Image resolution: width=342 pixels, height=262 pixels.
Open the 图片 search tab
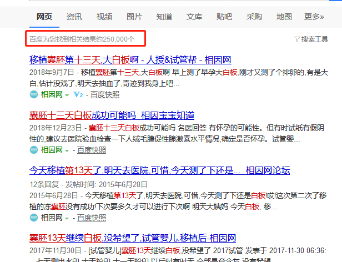(134, 17)
